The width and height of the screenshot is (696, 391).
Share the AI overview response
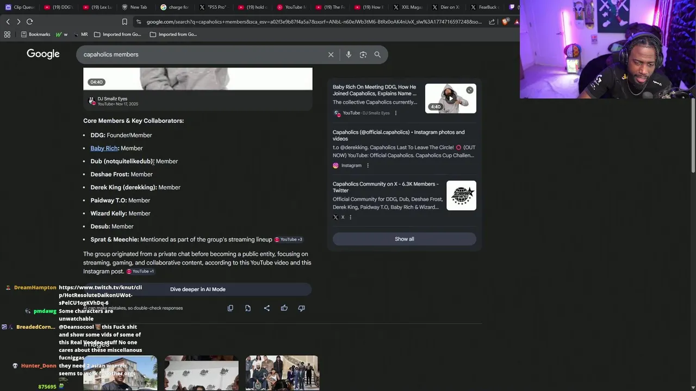pos(266,308)
